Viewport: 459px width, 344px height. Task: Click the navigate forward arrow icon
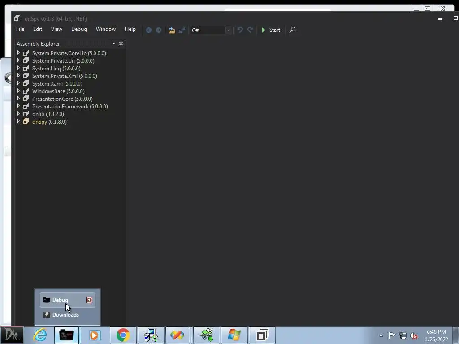(x=159, y=30)
